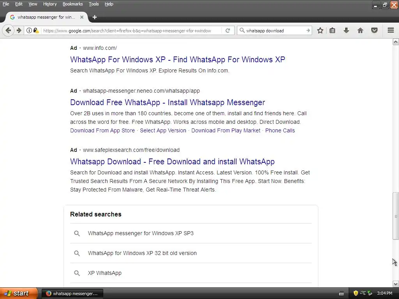The image size is (399, 299).
Task: Select the whatsapp messenger for win... tab
Action: tap(46, 17)
